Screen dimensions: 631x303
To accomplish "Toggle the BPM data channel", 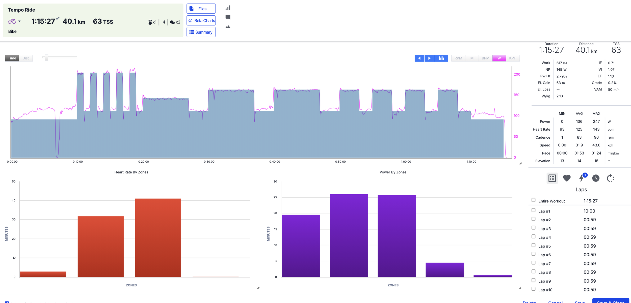I will [485, 58].
